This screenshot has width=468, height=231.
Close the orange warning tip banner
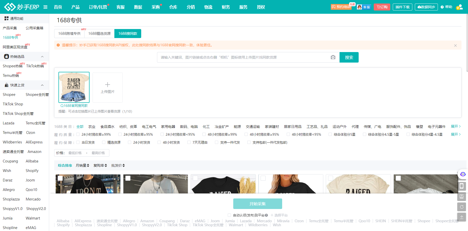[x=455, y=46]
